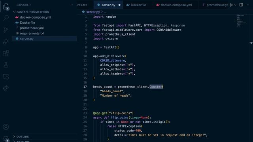This screenshot has width=253, height=142.
Task: Click 'import uvicorn' on line 6
Action: [106, 39]
